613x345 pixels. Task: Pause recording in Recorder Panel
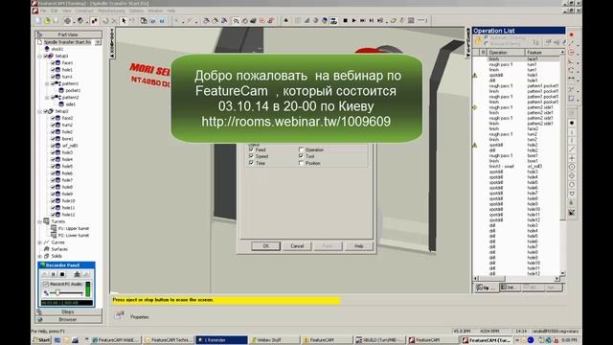tap(54, 274)
